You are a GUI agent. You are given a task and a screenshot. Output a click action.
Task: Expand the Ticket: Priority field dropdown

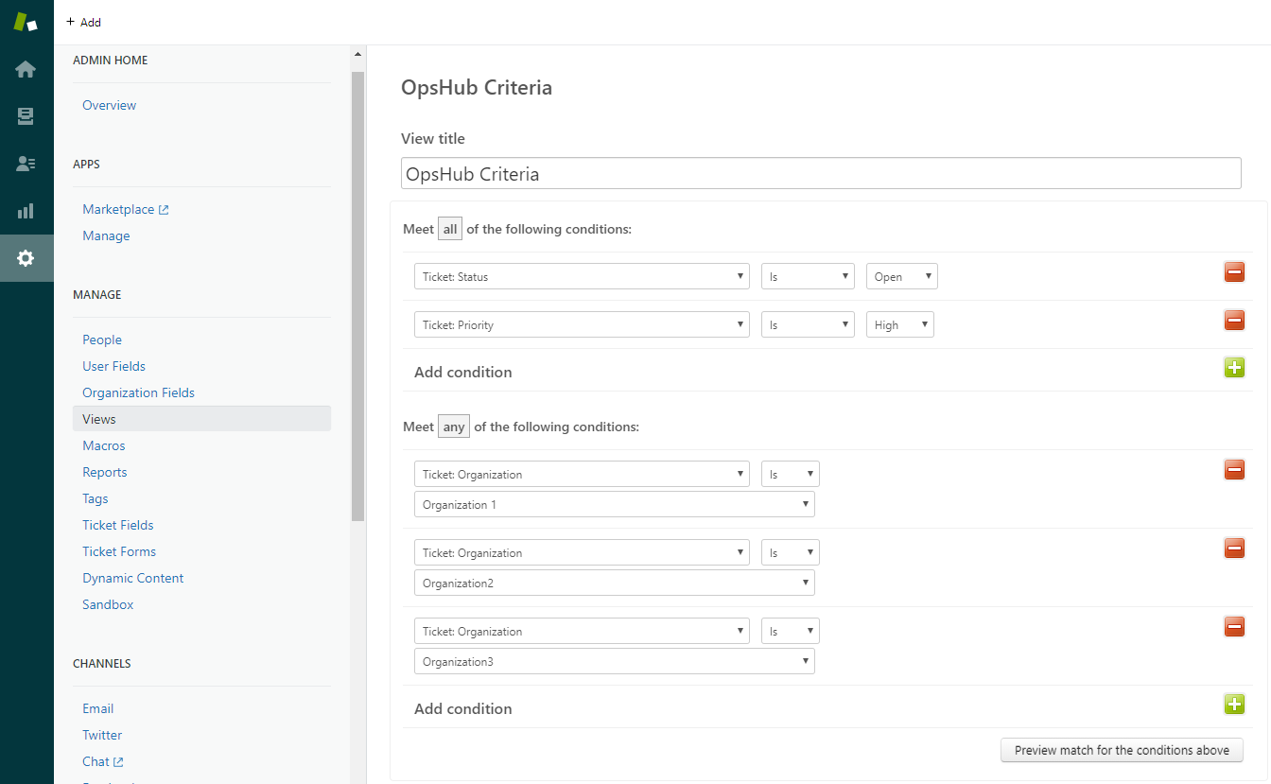click(582, 325)
